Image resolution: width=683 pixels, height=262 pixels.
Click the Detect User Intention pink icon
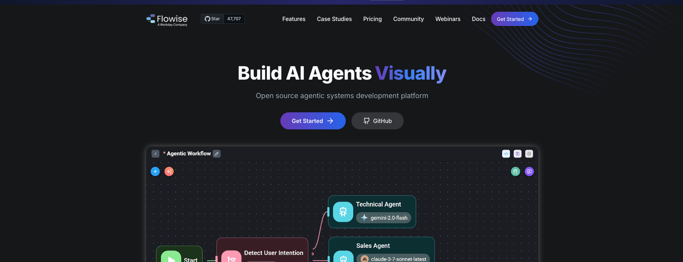[231, 256]
